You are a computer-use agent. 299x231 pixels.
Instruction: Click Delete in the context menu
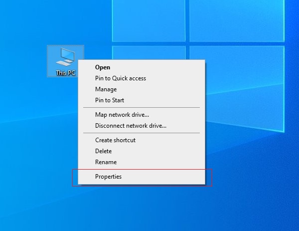coord(103,151)
